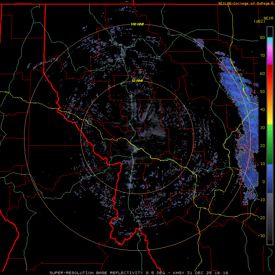Click the 40 value on dBZ scale
Viewport: 275px width, 275px height.
(262, 110)
